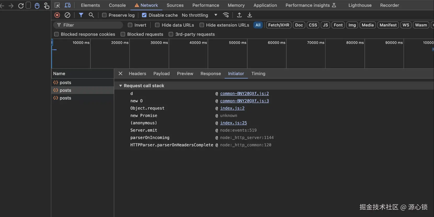Viewport: 434px width, 217px height.
Task: Enable the Preserve log checkbox
Action: tap(104, 15)
